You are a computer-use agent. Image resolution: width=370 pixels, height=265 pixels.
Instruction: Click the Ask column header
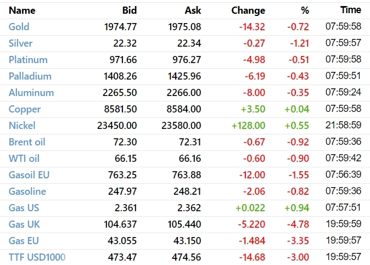pos(193,10)
